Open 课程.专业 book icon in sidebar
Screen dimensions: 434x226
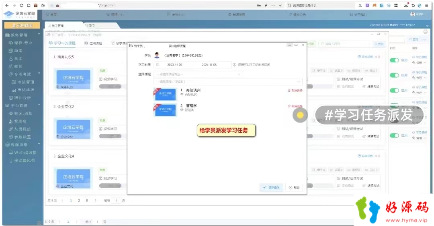tap(11, 43)
